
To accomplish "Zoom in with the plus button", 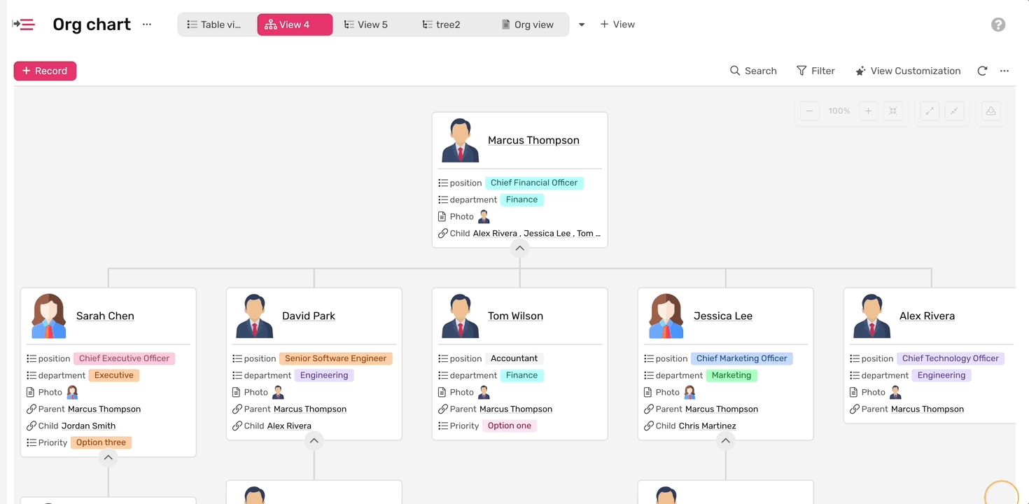I will 868,111.
